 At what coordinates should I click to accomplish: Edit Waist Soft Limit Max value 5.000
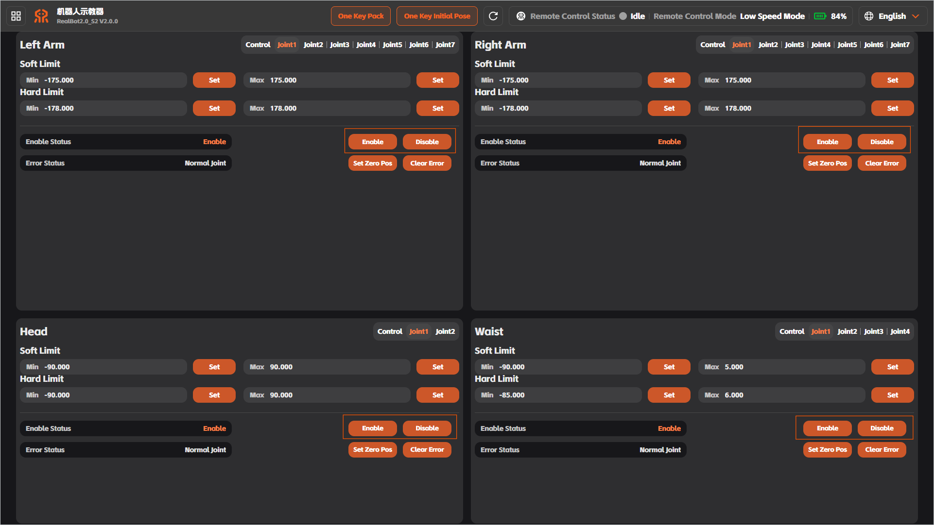coord(782,367)
